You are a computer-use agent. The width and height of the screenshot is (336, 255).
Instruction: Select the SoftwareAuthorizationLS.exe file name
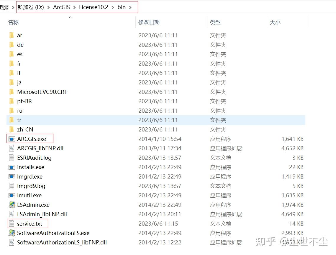click(x=53, y=233)
